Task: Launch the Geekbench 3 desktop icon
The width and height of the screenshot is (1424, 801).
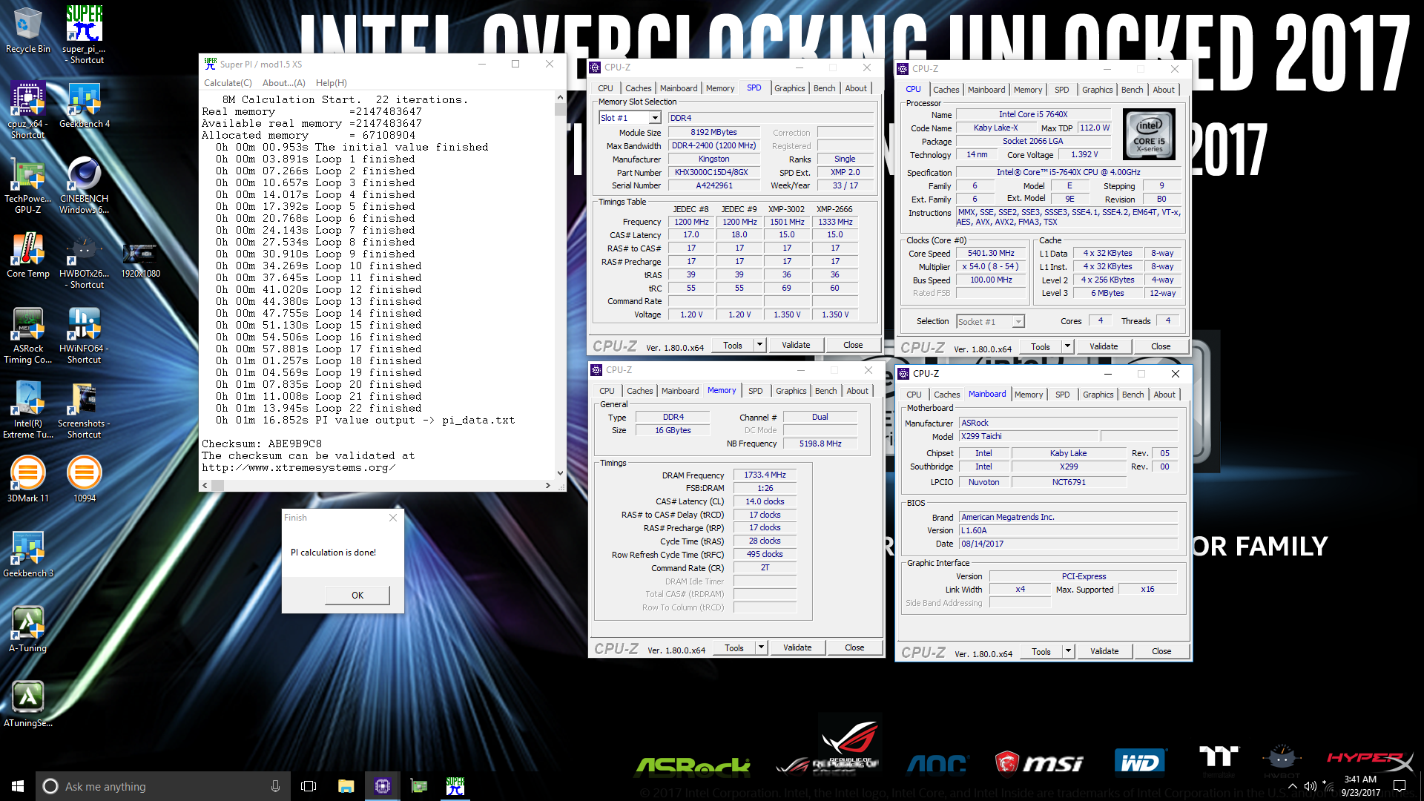Action: 27,554
